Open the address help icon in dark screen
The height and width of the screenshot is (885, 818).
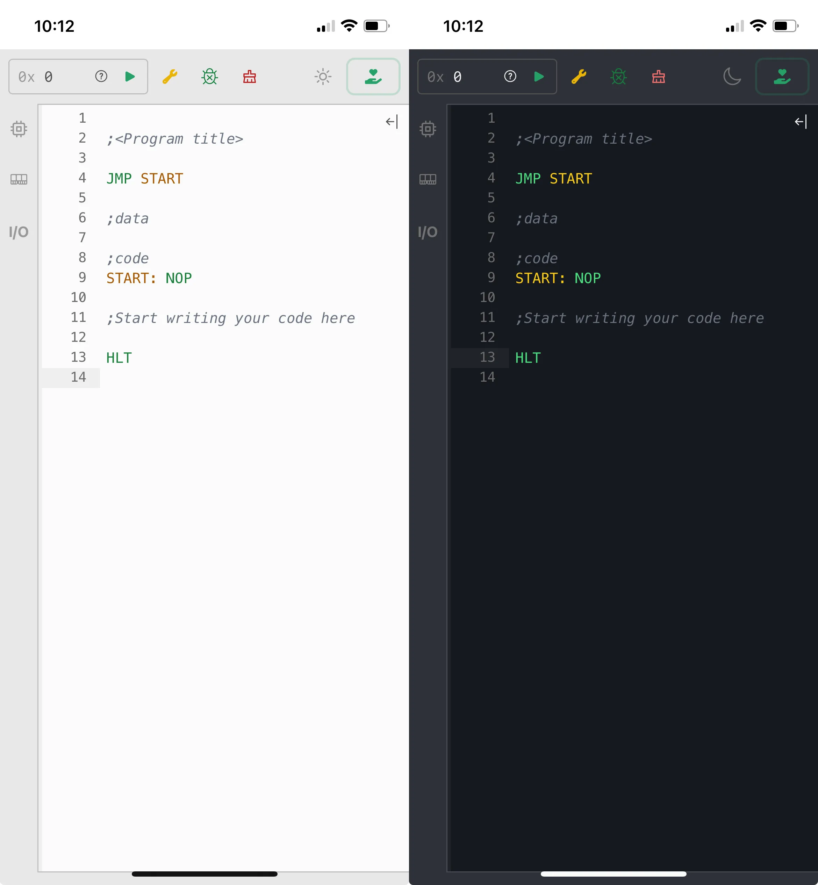tap(510, 77)
